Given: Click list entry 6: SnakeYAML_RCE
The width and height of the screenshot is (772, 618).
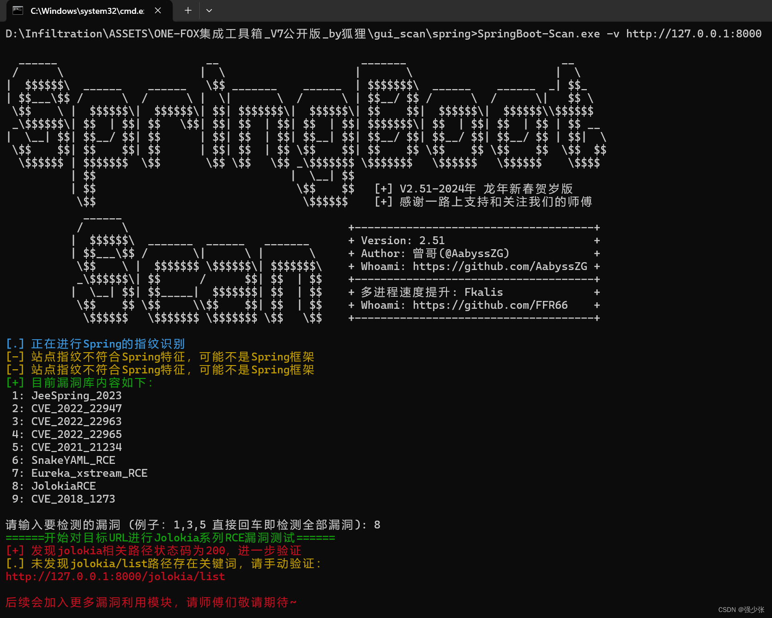Looking at the screenshot, I should tap(64, 460).
